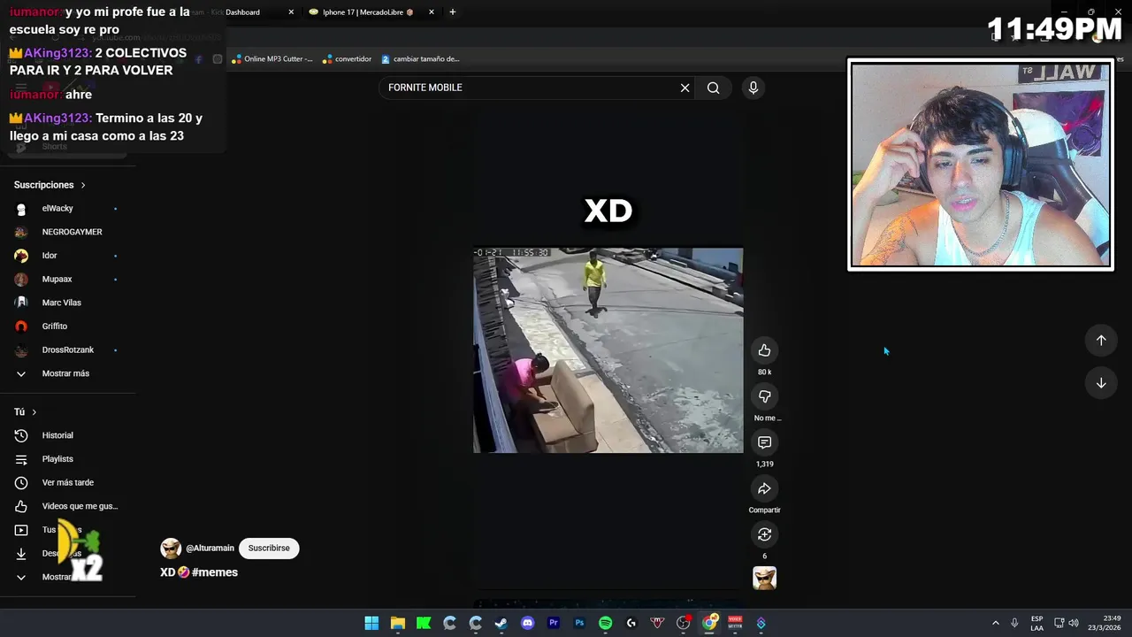Open Windows Start menu
Screen dimensions: 1132x637
(371, 623)
